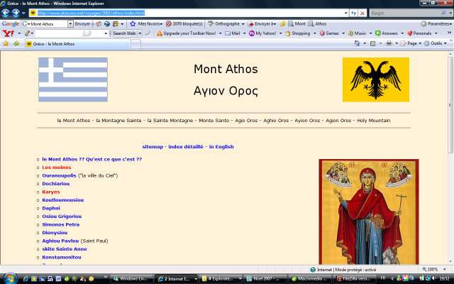Screen dimensions: 454x284
Task: Highlight the word Athos via toolbar button
Action: pyautogui.click(x=317, y=23)
